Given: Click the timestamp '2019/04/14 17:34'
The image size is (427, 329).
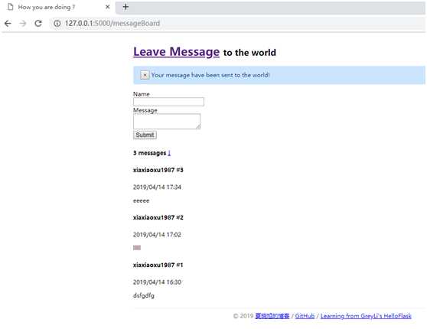Looking at the screenshot, I should coord(157,187).
